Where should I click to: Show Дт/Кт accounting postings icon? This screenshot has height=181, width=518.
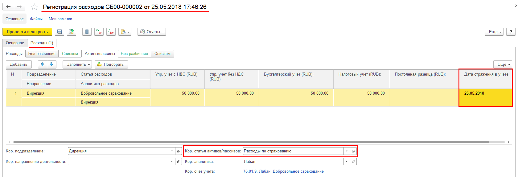(111, 32)
